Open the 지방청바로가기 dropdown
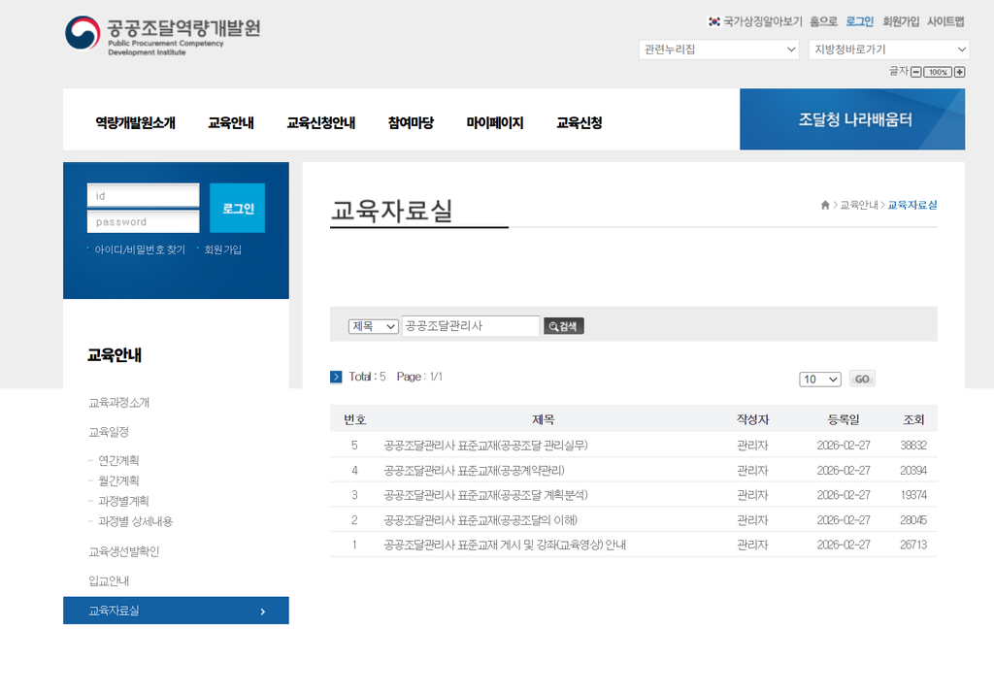The width and height of the screenshot is (994, 695). [889, 50]
